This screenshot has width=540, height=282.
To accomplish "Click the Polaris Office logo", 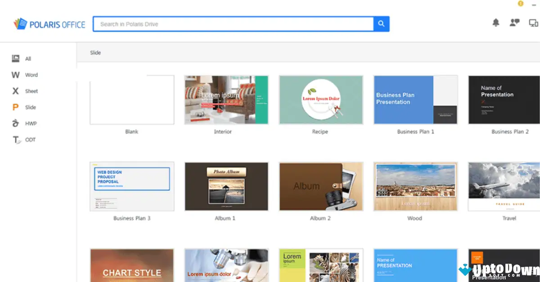I will pos(49,24).
